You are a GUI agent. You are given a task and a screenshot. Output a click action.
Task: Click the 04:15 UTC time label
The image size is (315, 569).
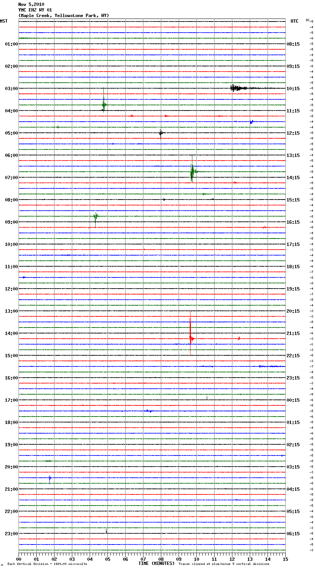click(x=293, y=489)
